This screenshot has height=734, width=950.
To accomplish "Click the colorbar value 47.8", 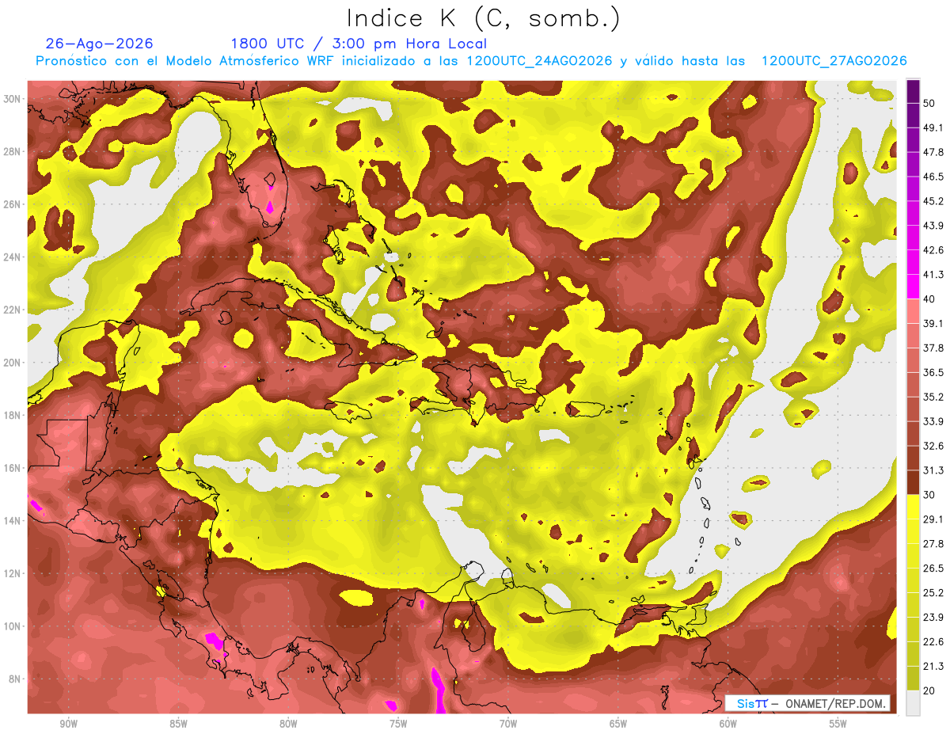I will coord(933,152).
